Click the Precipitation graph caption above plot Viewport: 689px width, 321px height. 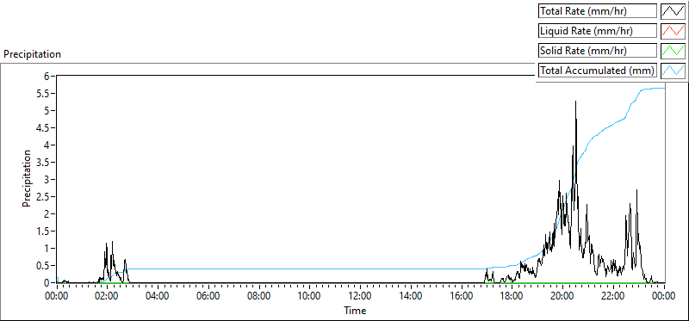pyautogui.click(x=32, y=54)
